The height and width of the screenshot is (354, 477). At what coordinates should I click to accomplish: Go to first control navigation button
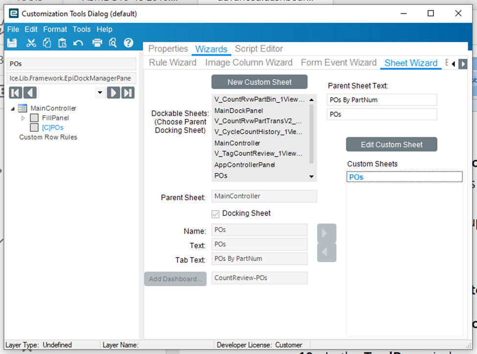coord(16,93)
